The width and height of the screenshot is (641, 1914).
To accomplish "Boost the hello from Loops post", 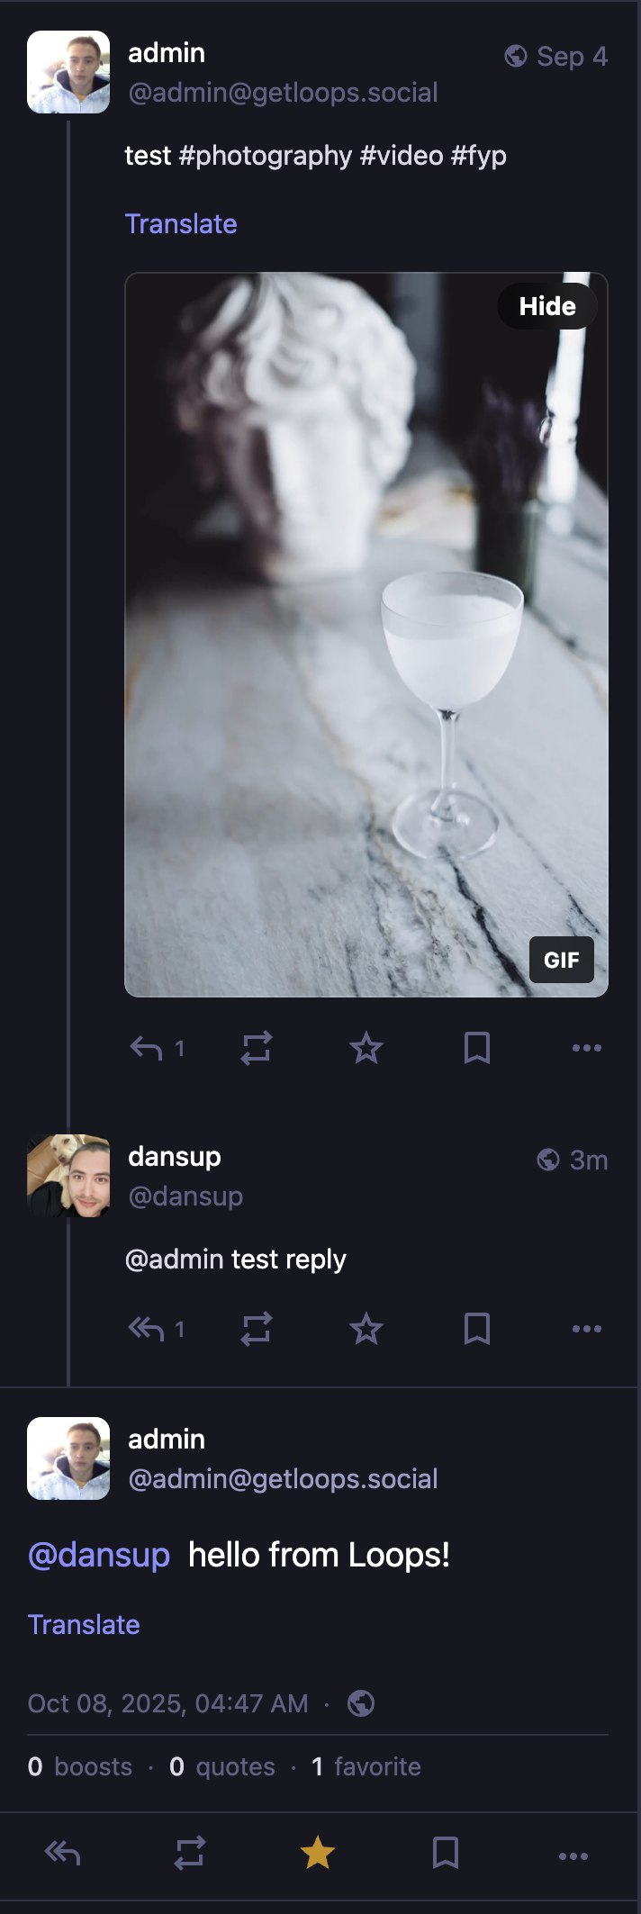I will click(190, 1853).
